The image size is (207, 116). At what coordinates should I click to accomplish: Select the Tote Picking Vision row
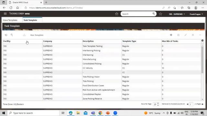[102, 77]
